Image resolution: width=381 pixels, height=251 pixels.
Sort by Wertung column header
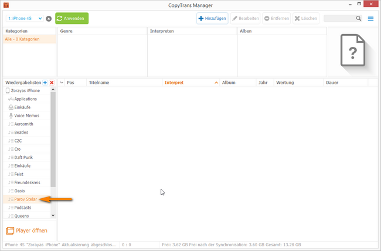[x=298, y=83]
